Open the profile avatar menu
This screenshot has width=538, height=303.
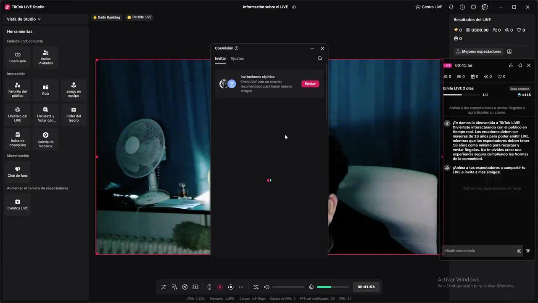[485, 7]
